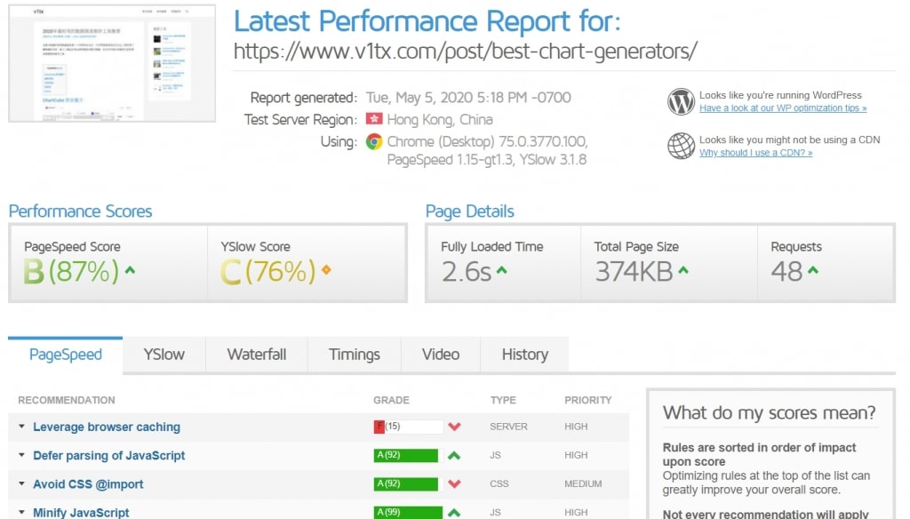Click the PRIORITY column header
The height and width of the screenshot is (519, 910).
[588, 400]
